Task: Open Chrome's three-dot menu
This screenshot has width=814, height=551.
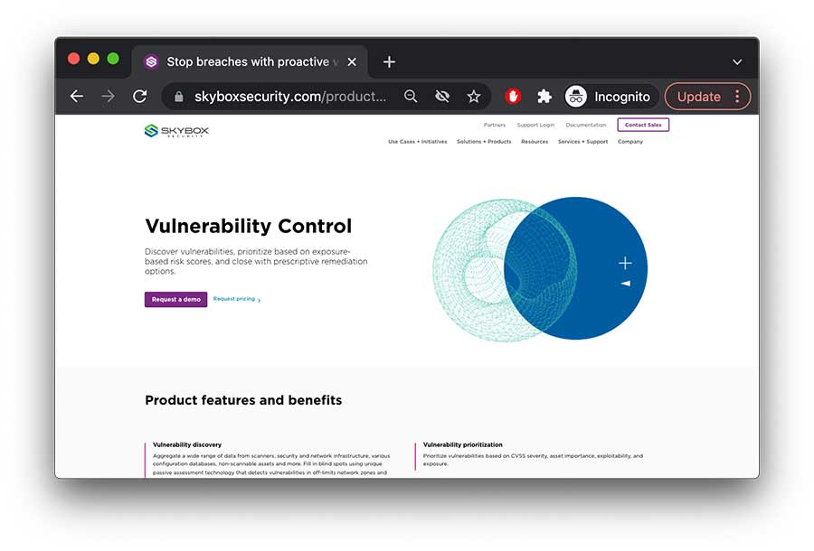Action: point(737,97)
